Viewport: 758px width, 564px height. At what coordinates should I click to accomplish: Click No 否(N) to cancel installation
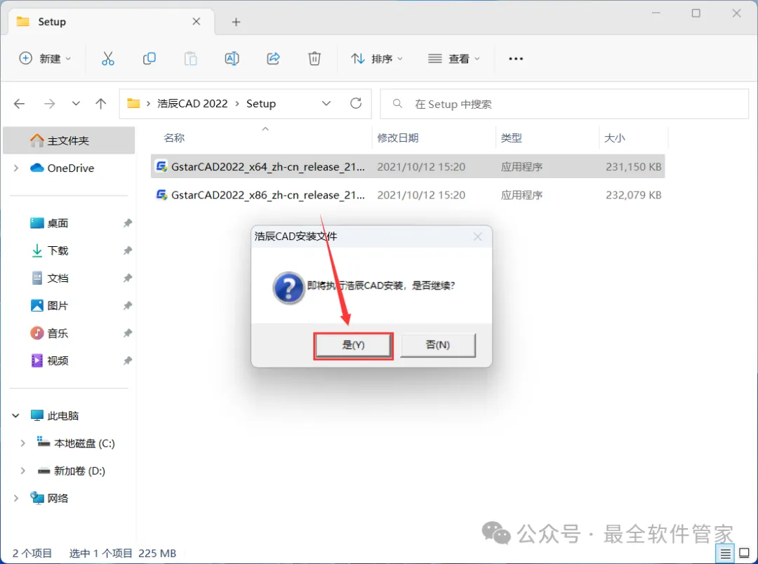point(437,345)
